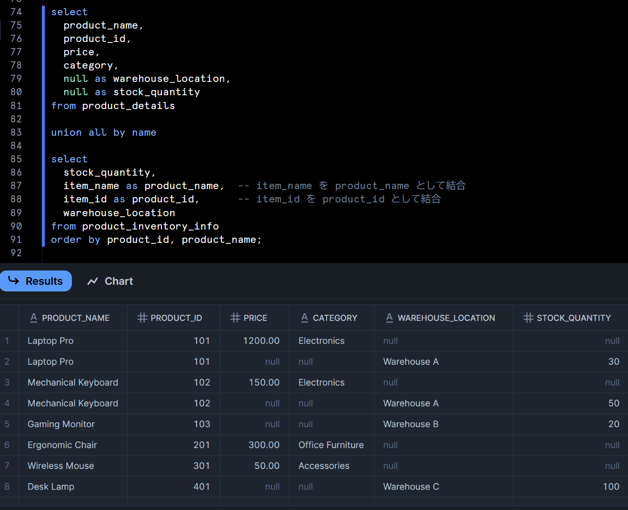Click 'select' keyword on line 74
The image size is (628, 510).
[x=70, y=12]
